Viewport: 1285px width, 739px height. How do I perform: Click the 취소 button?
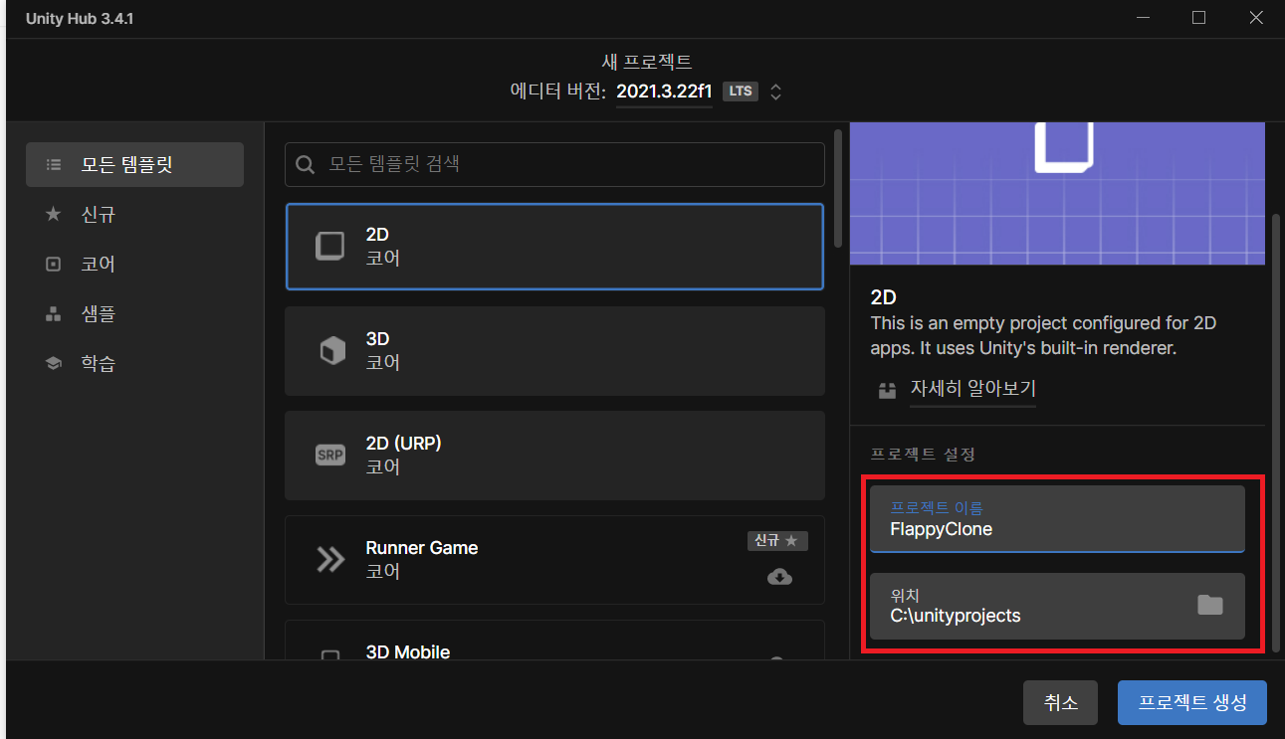click(1060, 702)
